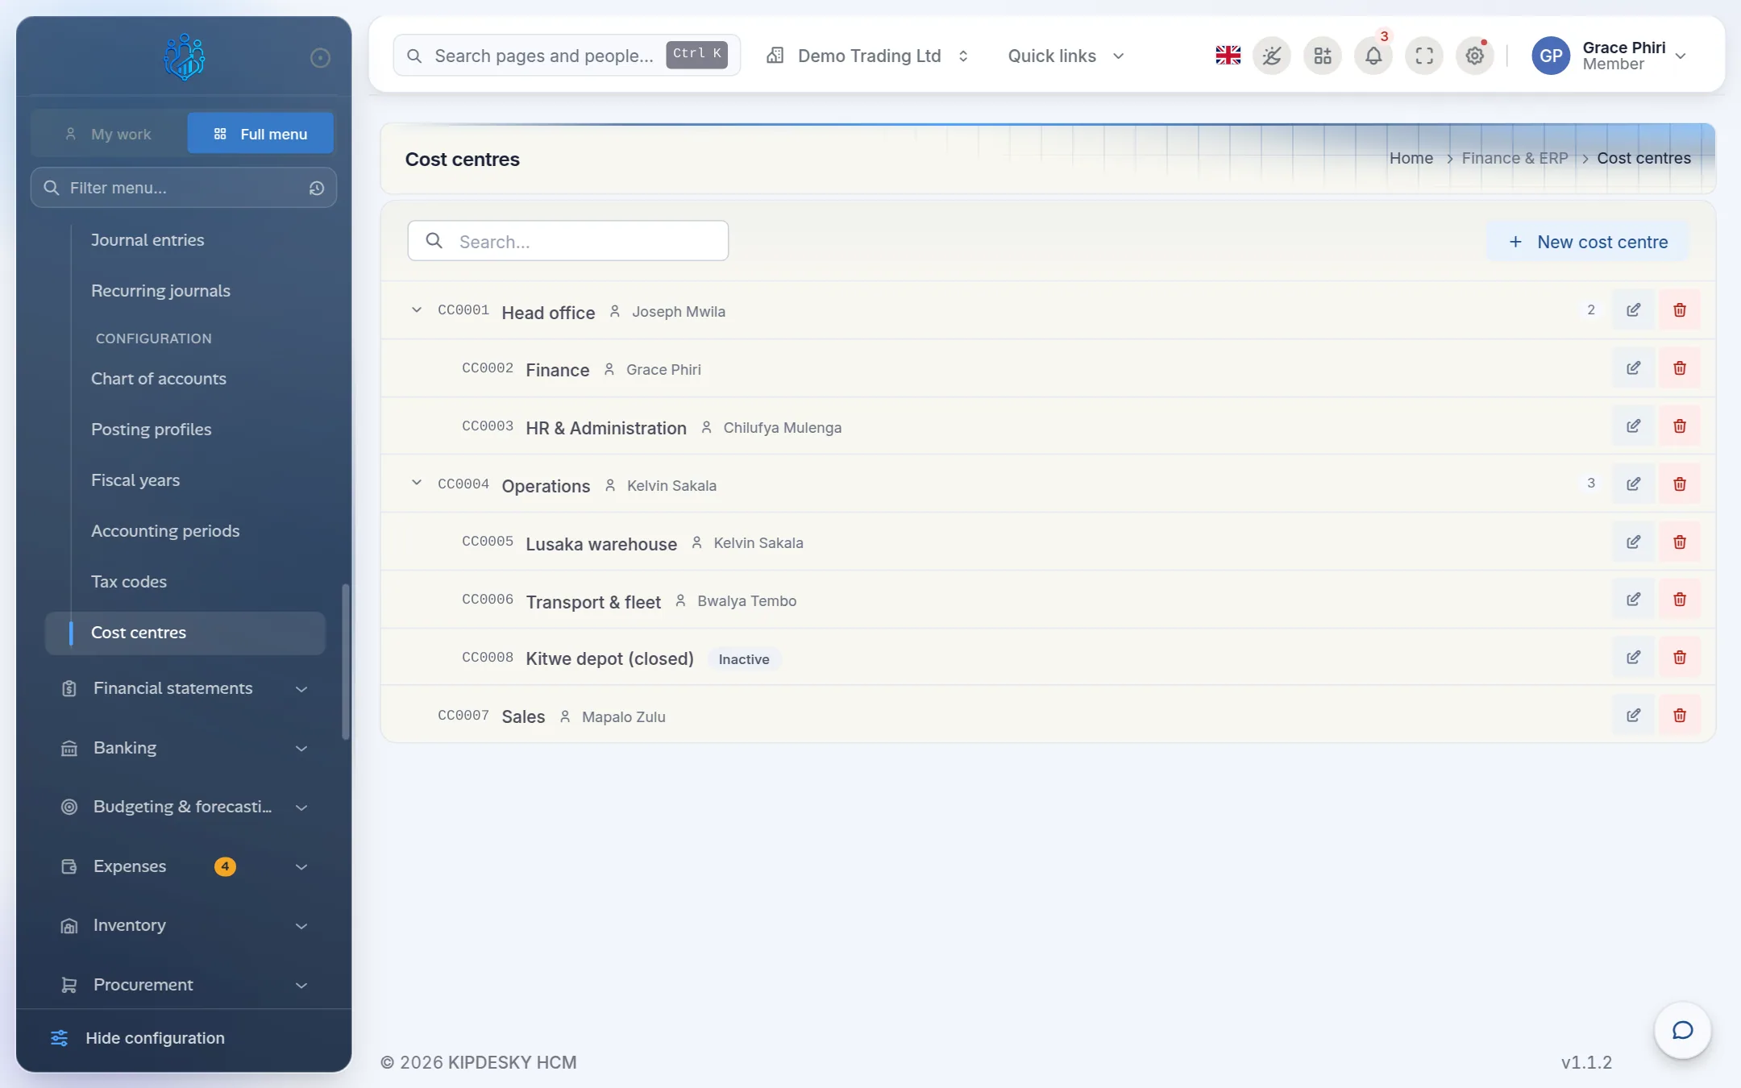Click the New cost centre button

(x=1588, y=242)
